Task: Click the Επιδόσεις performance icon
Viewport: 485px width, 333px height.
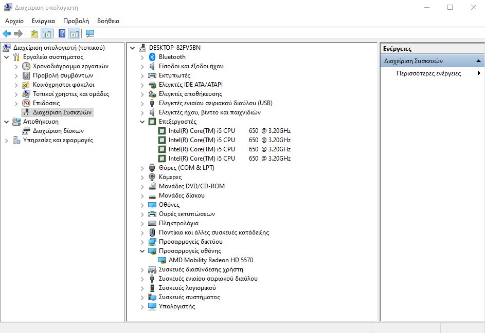Action: tap(26, 103)
